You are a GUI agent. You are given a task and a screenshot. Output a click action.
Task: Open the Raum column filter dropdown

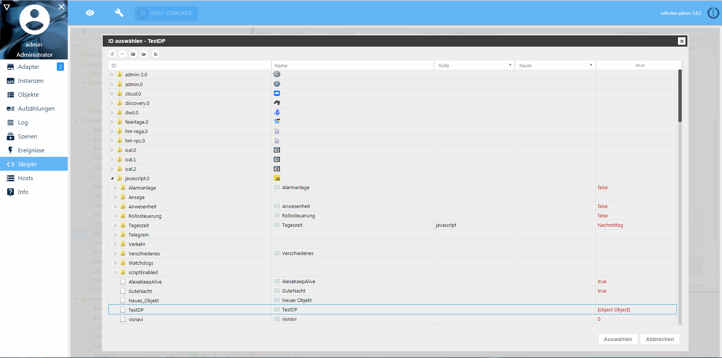click(591, 65)
